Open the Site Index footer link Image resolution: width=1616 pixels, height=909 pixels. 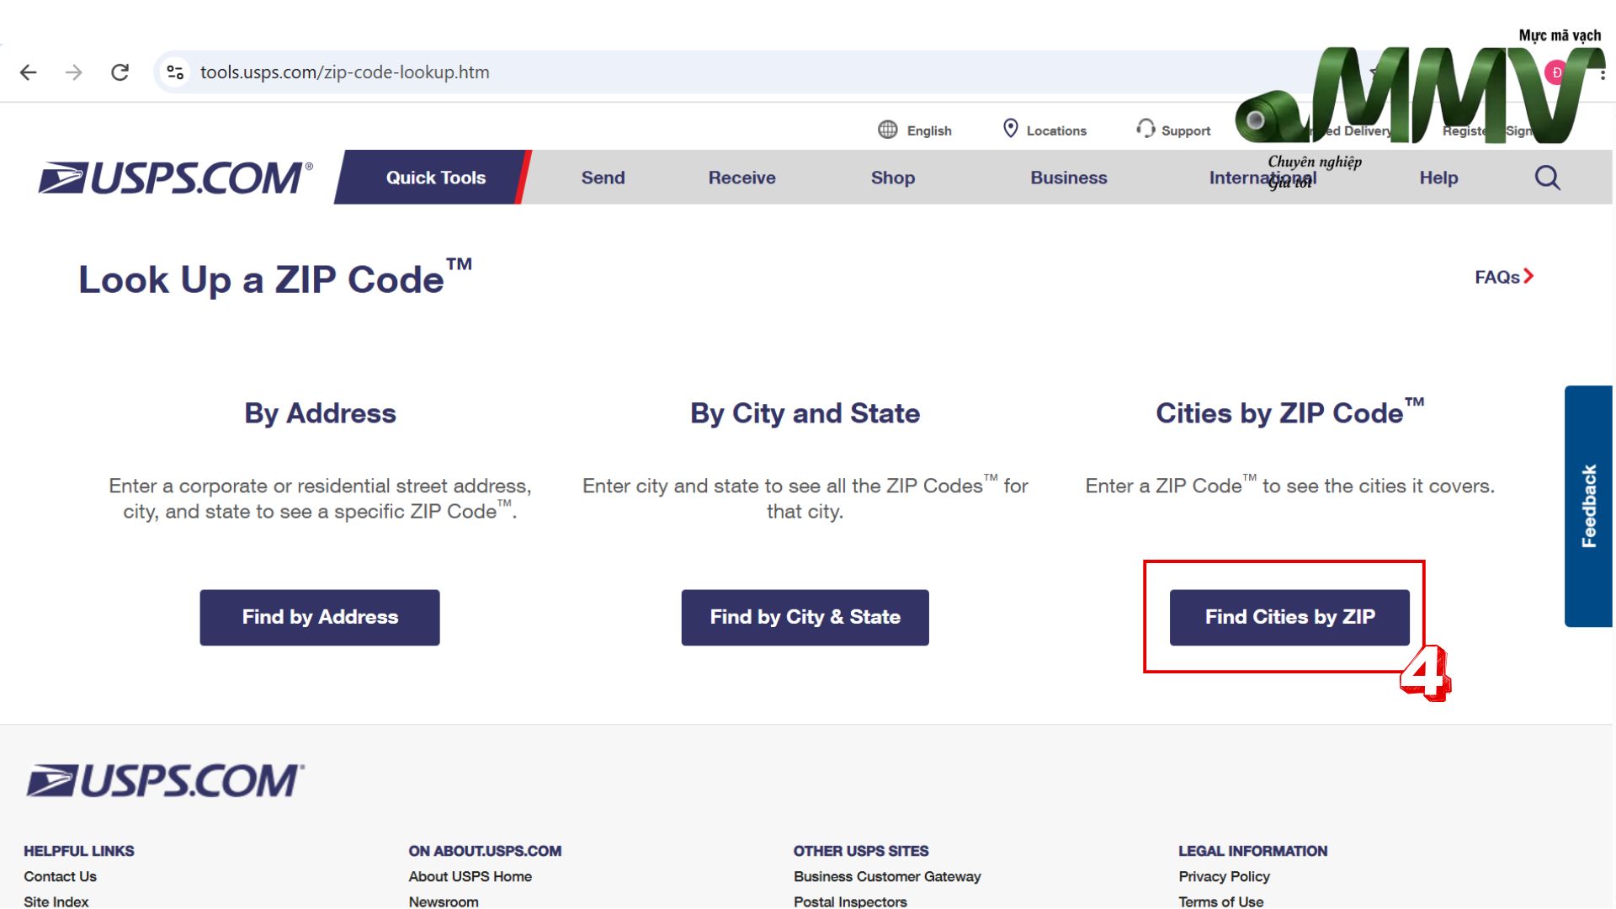click(56, 901)
